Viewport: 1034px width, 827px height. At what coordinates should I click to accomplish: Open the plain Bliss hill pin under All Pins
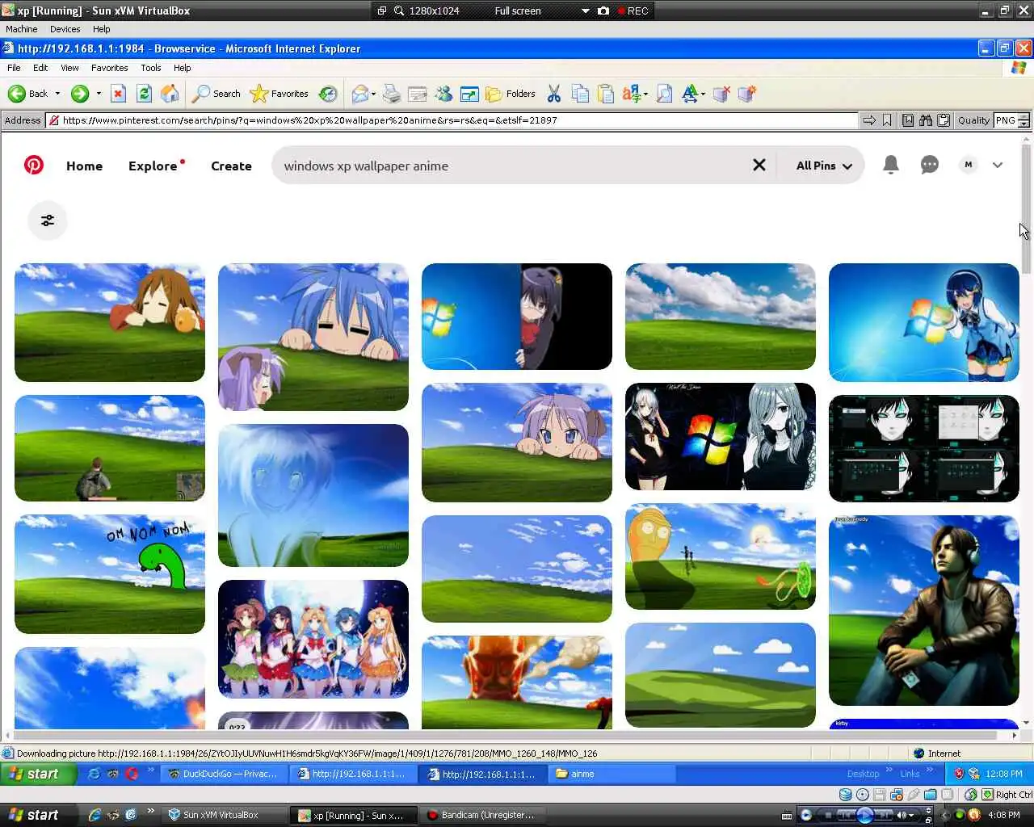click(721, 317)
